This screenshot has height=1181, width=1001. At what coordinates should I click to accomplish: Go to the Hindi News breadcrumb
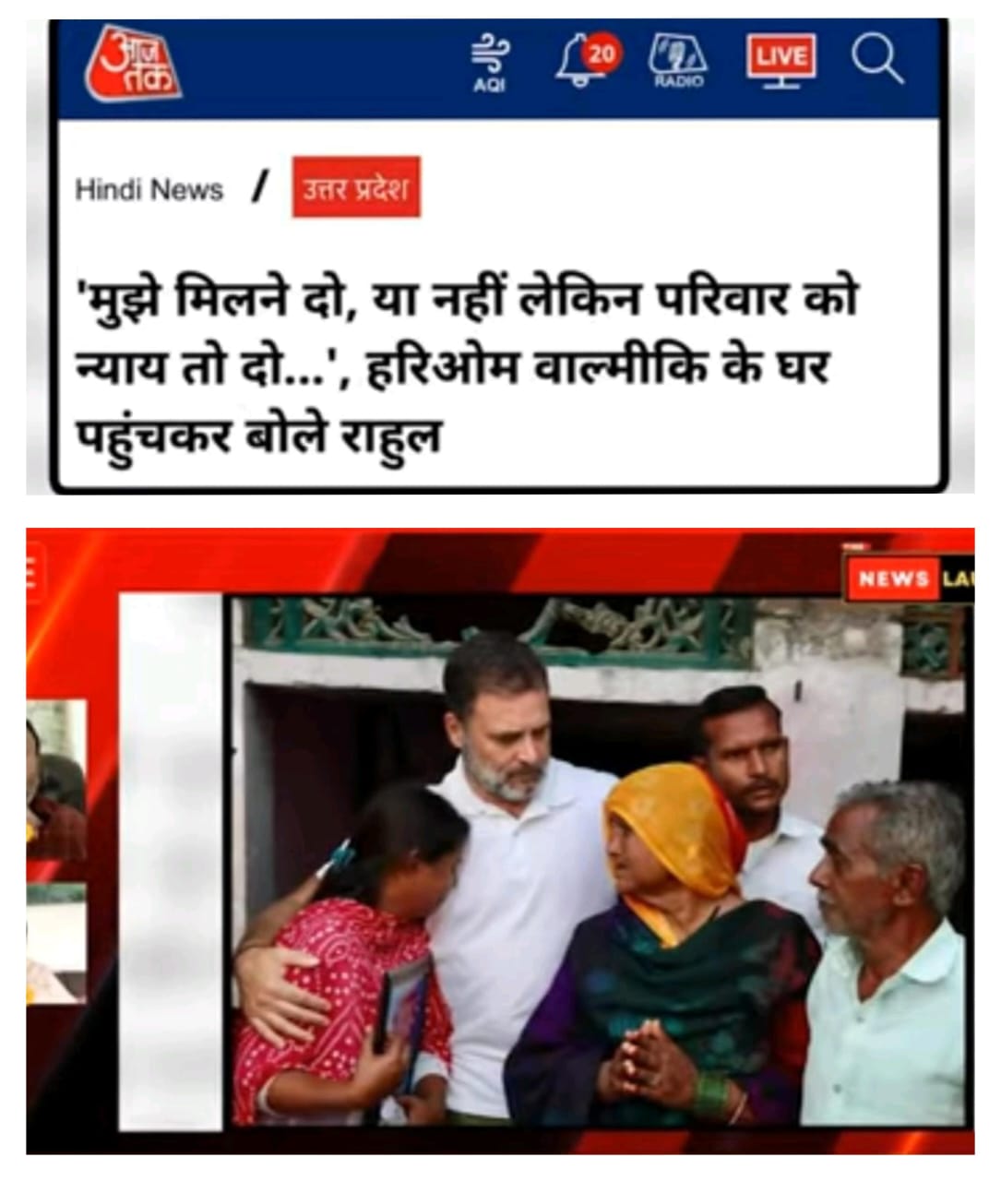pyautogui.click(x=149, y=190)
